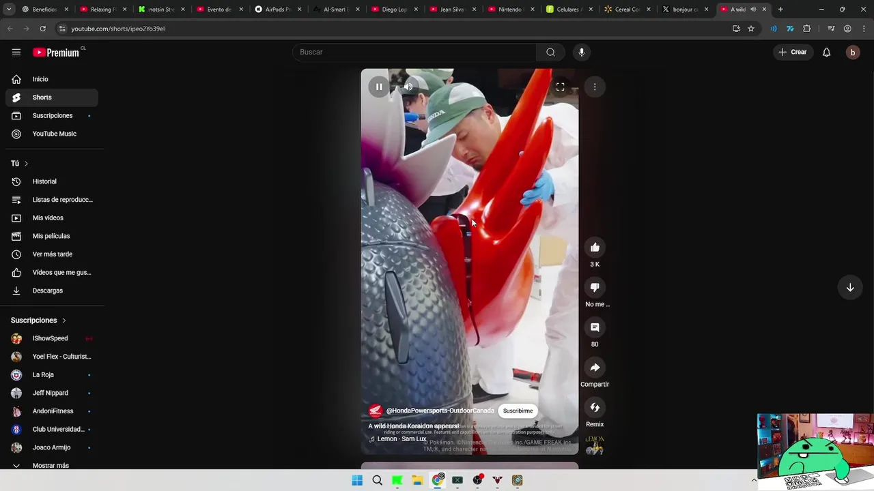Image resolution: width=874 pixels, height=491 pixels.
Task: Click the address bar URL
Action: [117, 29]
